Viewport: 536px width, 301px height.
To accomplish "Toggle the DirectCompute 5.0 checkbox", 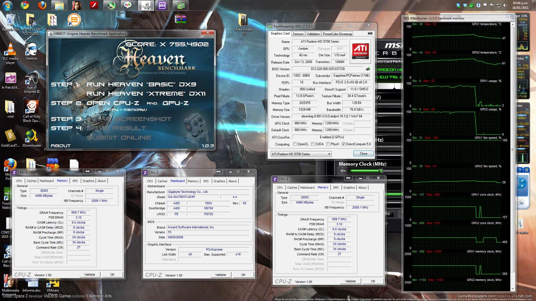I will 343,144.
